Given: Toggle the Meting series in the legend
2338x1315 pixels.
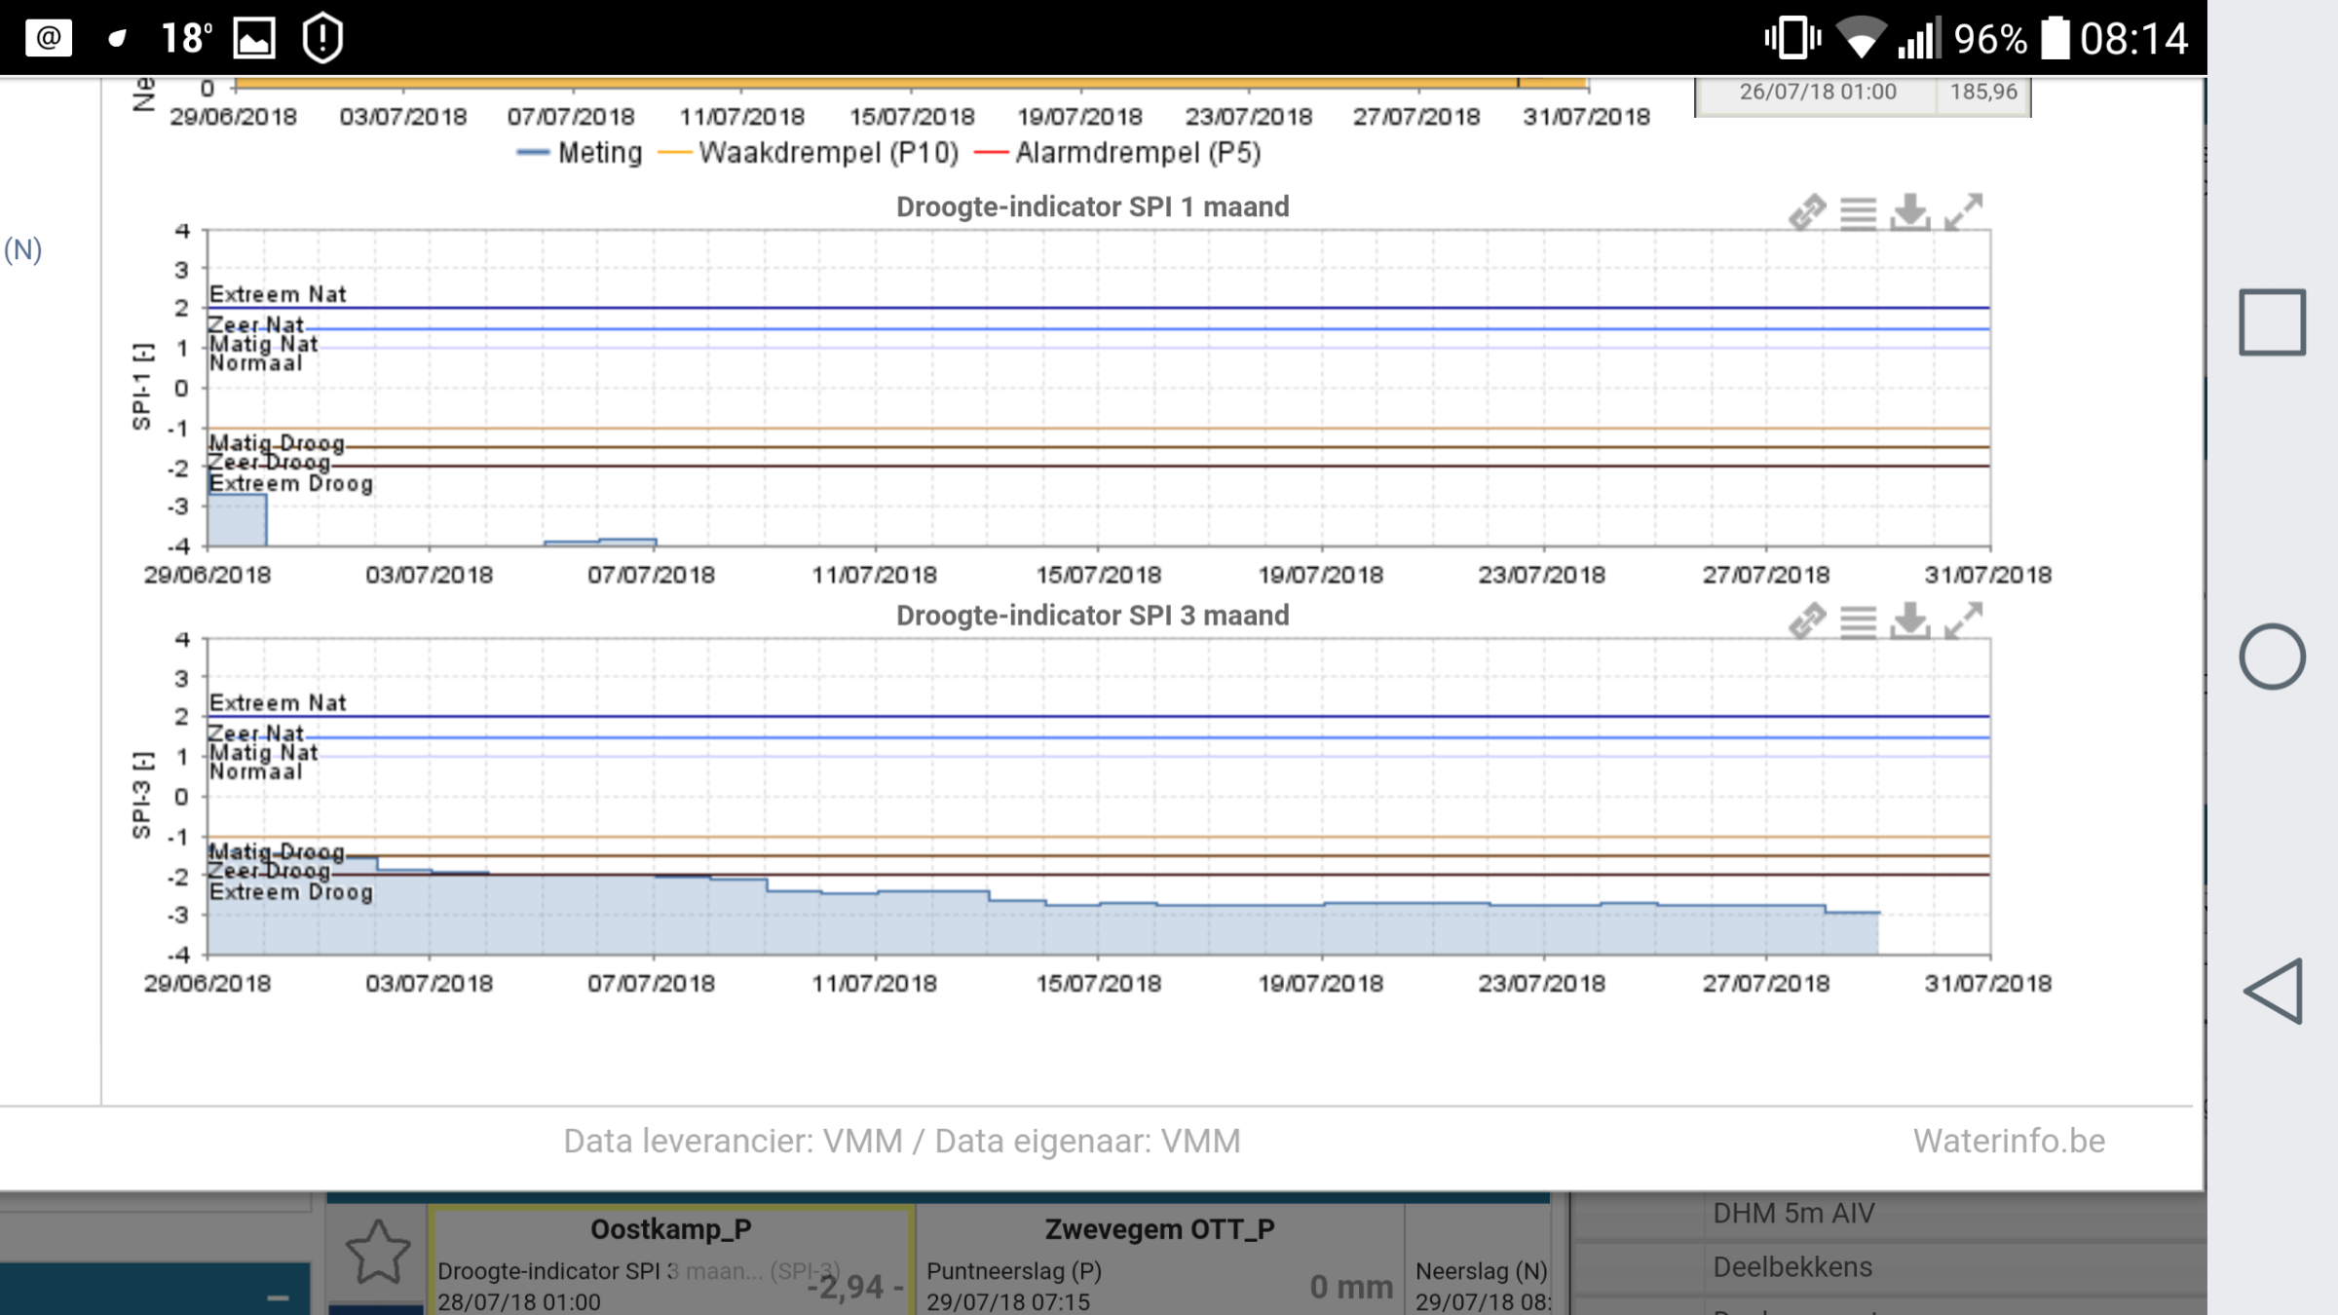Looking at the screenshot, I should [x=580, y=153].
